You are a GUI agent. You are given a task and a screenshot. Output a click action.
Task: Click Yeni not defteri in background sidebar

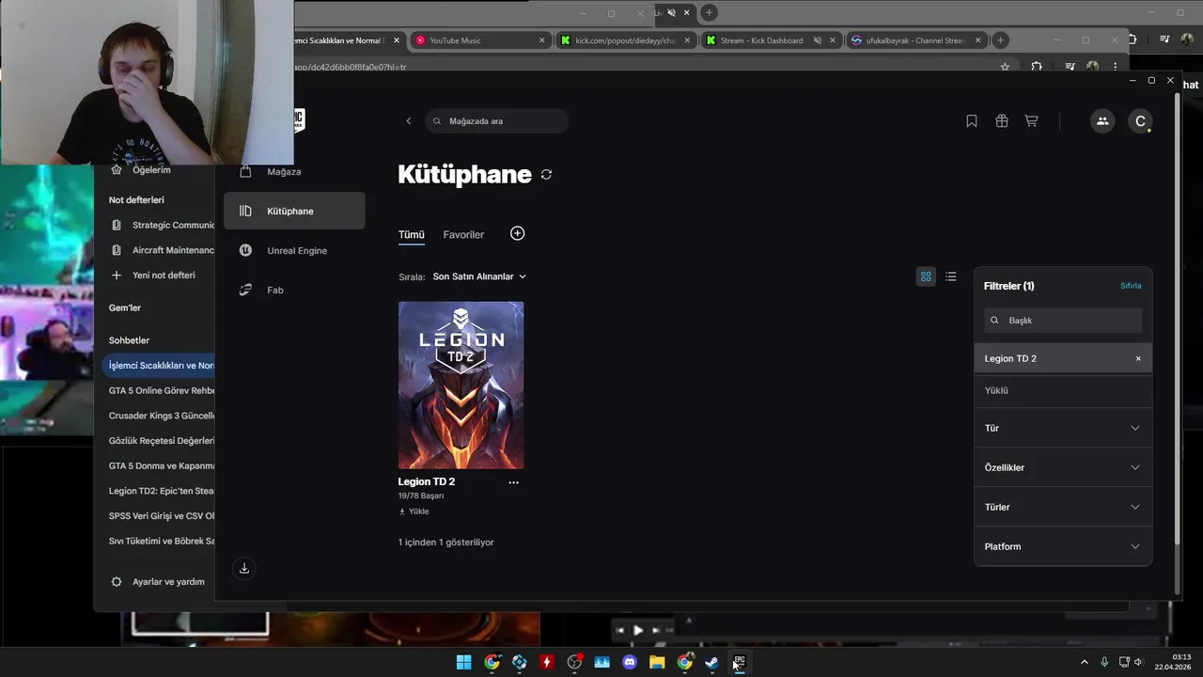[154, 276]
